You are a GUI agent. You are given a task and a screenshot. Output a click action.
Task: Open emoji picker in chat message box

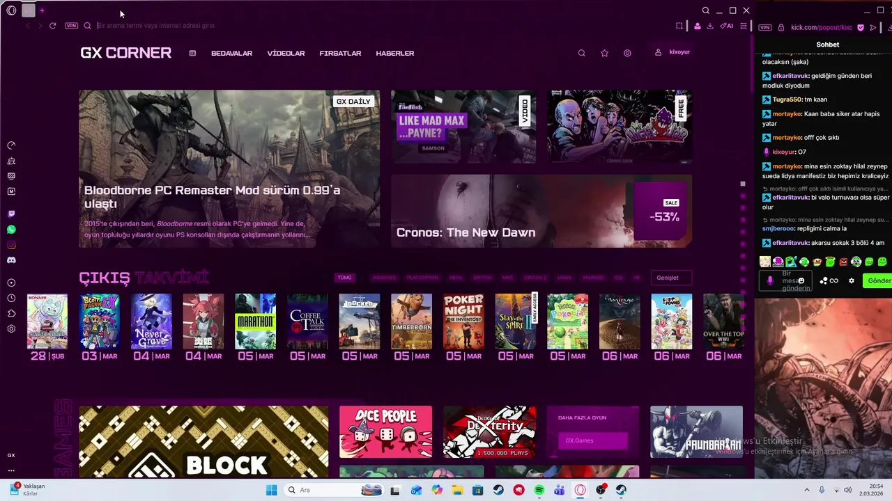(801, 280)
